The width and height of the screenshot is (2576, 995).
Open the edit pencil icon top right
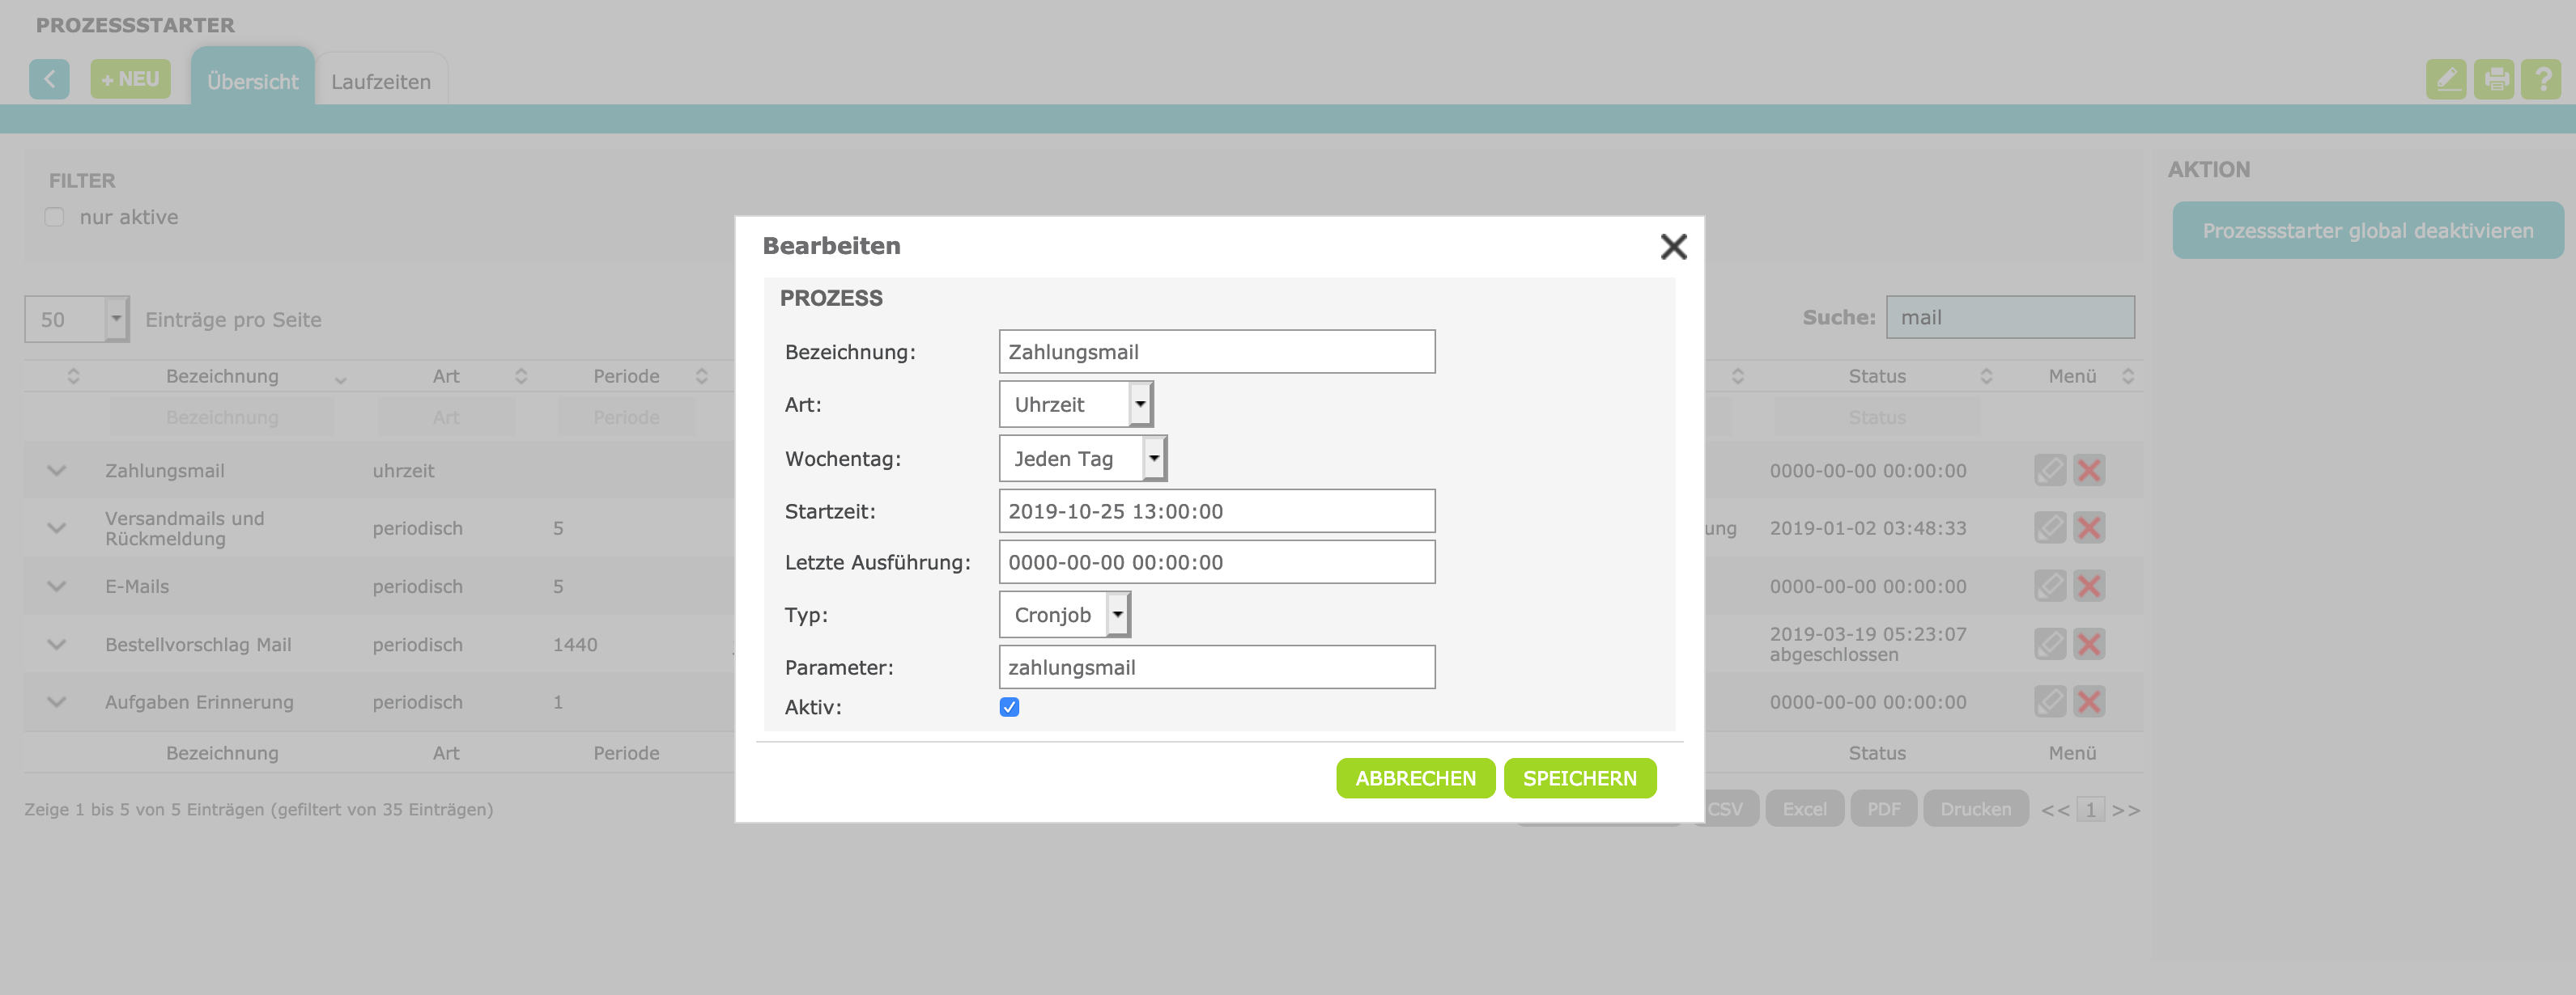[2446, 79]
